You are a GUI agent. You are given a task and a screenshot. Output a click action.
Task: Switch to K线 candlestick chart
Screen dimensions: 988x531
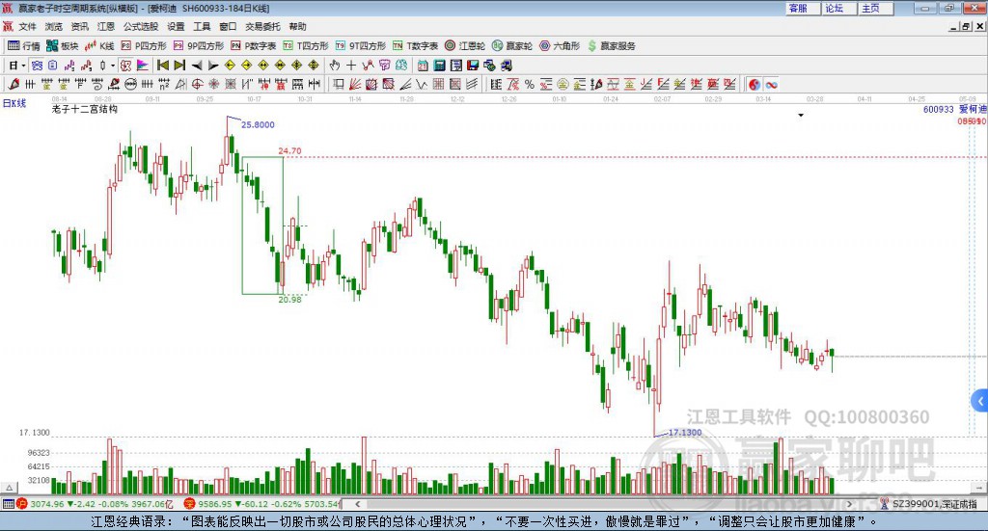pos(99,46)
